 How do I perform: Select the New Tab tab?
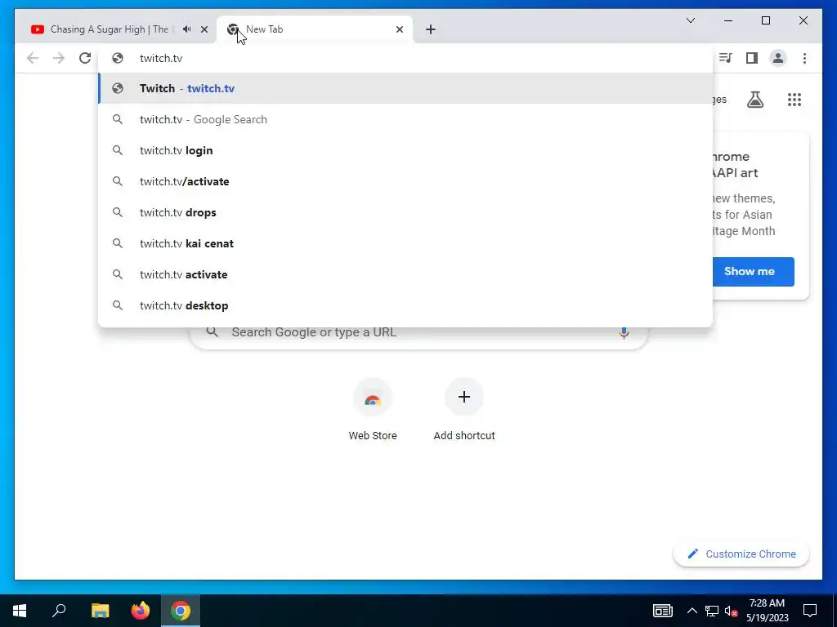coord(315,29)
